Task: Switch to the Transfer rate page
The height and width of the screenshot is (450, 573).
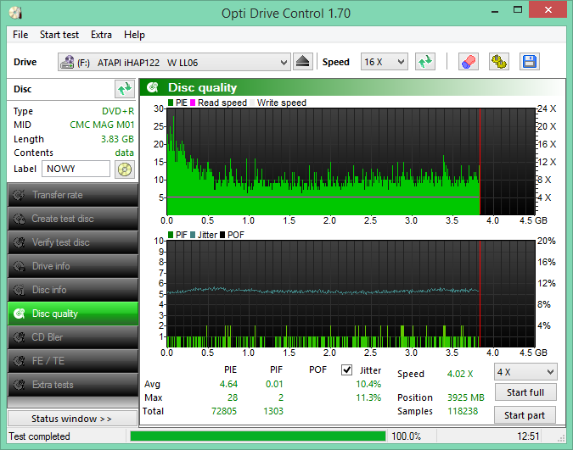Action: tap(73, 195)
